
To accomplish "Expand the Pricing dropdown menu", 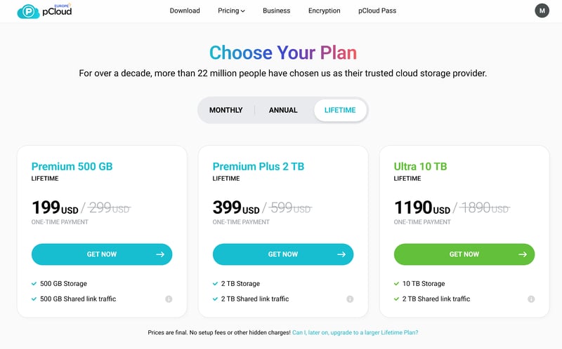I will coord(231,11).
